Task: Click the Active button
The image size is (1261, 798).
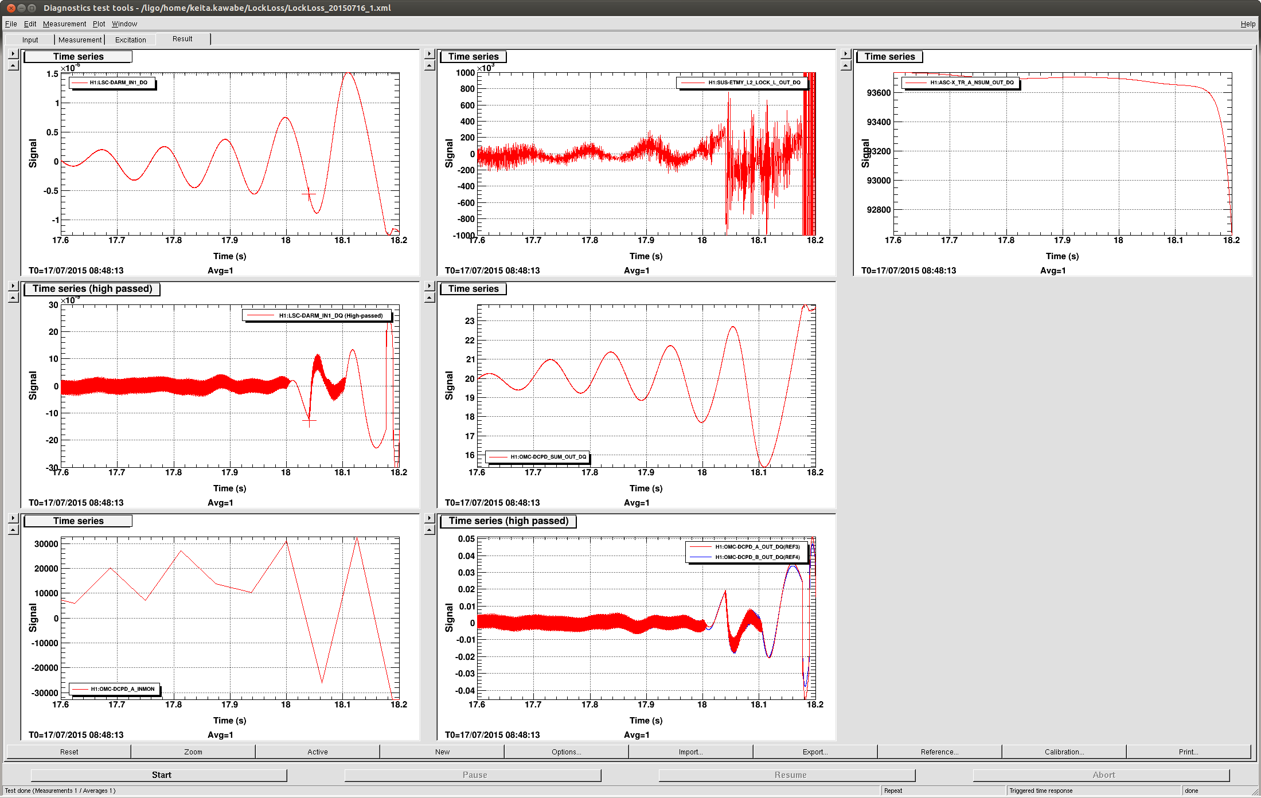Action: [x=318, y=752]
